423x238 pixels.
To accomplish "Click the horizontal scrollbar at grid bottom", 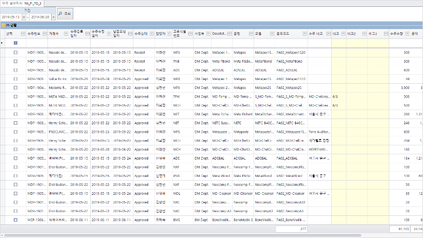I will (182, 235).
